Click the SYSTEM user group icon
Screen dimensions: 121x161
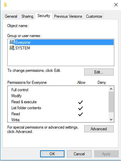point(12,48)
